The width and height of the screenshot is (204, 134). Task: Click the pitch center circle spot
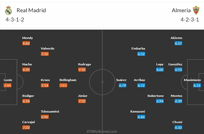tap(102, 82)
